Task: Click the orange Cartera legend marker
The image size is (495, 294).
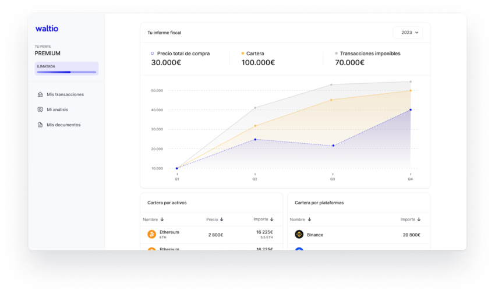Action: pos(242,54)
